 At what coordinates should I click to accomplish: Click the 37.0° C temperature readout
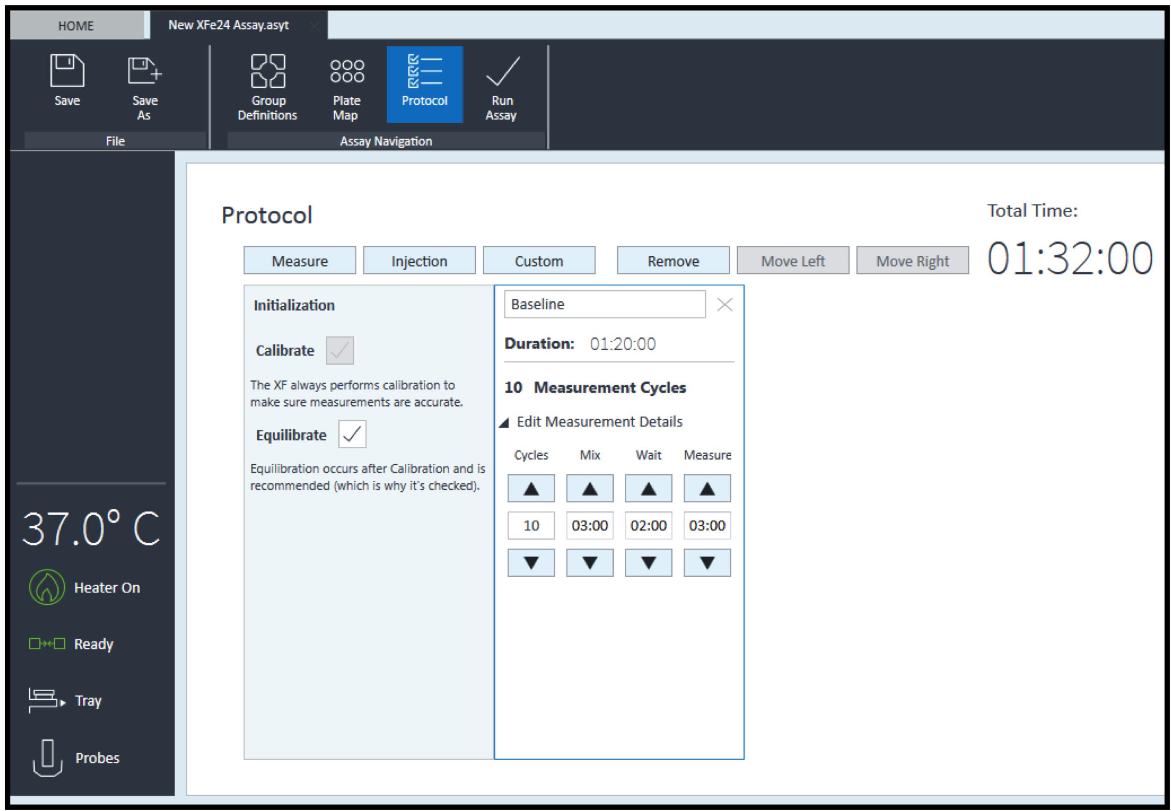(x=91, y=529)
